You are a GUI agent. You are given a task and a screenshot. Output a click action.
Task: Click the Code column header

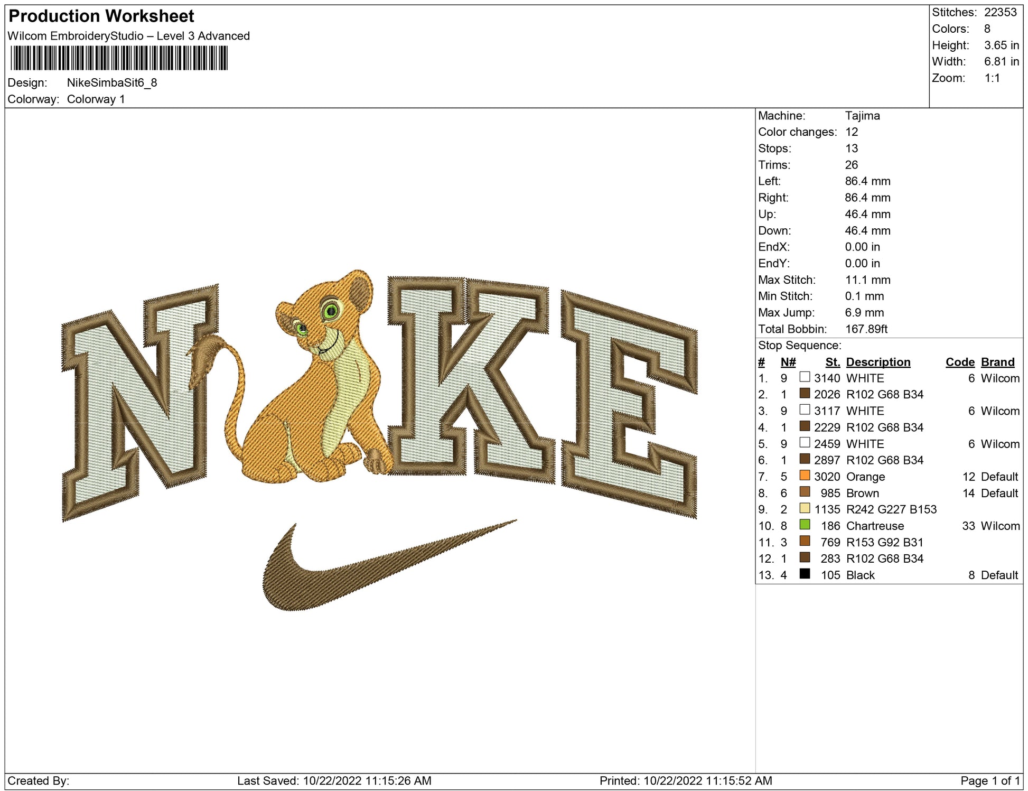[959, 362]
